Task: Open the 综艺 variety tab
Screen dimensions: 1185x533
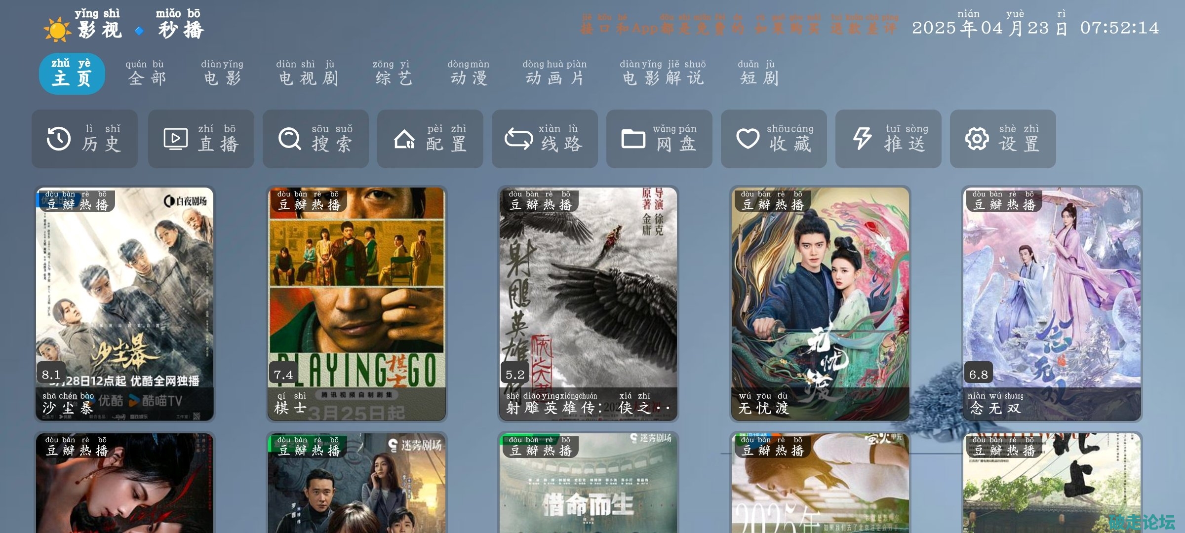Action: coord(393,74)
